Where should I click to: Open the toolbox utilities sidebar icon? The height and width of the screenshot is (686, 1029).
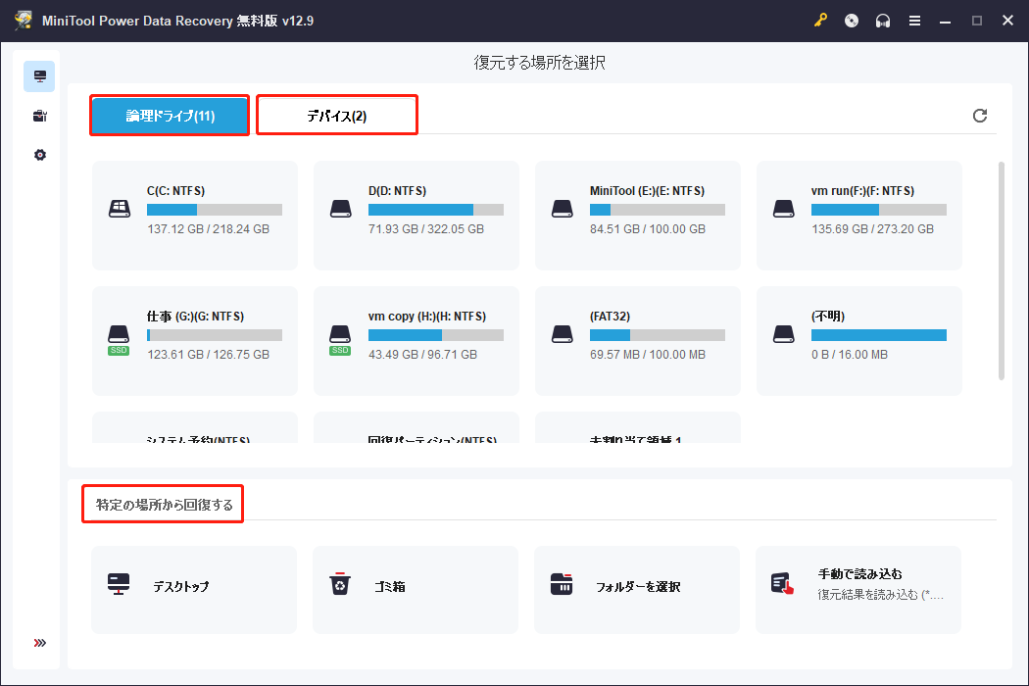tap(39, 117)
